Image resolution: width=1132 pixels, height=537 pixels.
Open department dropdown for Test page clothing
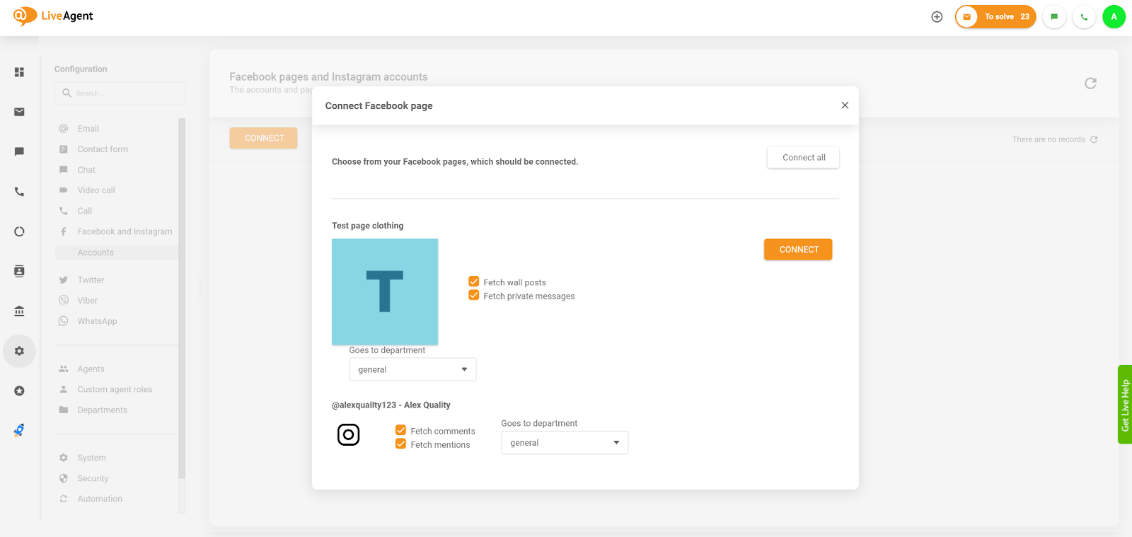click(412, 369)
